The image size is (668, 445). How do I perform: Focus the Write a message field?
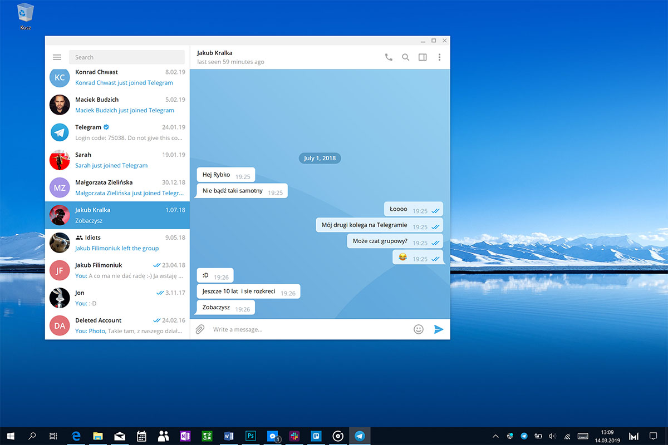(309, 329)
